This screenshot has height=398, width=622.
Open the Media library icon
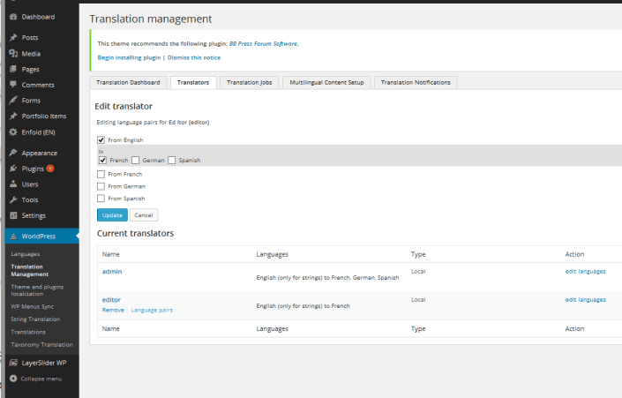(13, 53)
